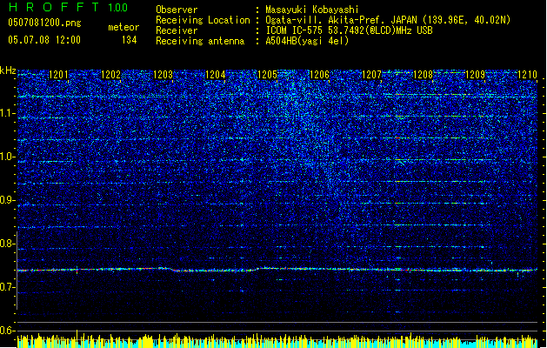Click time marker 1207
Image resolution: width=547 pixels, height=348 pixels.
tap(372, 75)
